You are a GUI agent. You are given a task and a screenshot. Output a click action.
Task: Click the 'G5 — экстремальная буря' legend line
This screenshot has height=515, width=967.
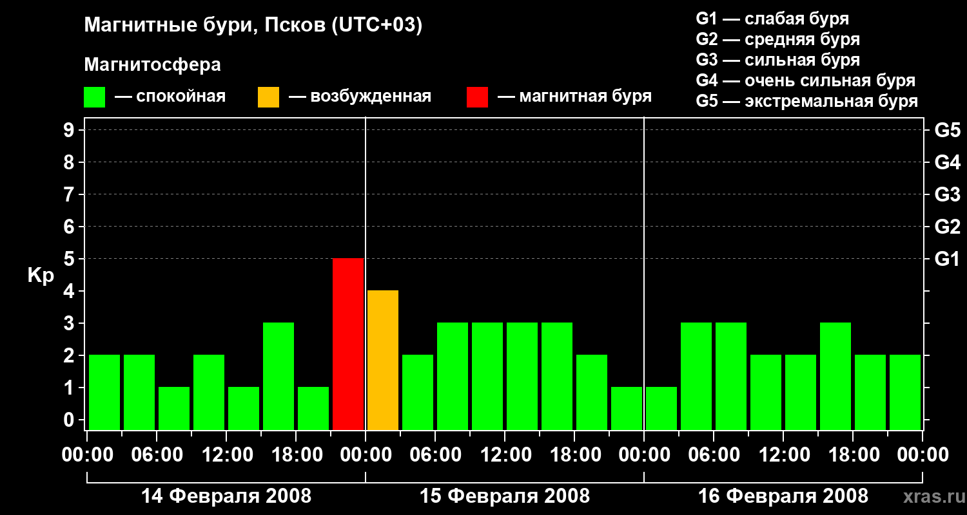[x=806, y=101]
